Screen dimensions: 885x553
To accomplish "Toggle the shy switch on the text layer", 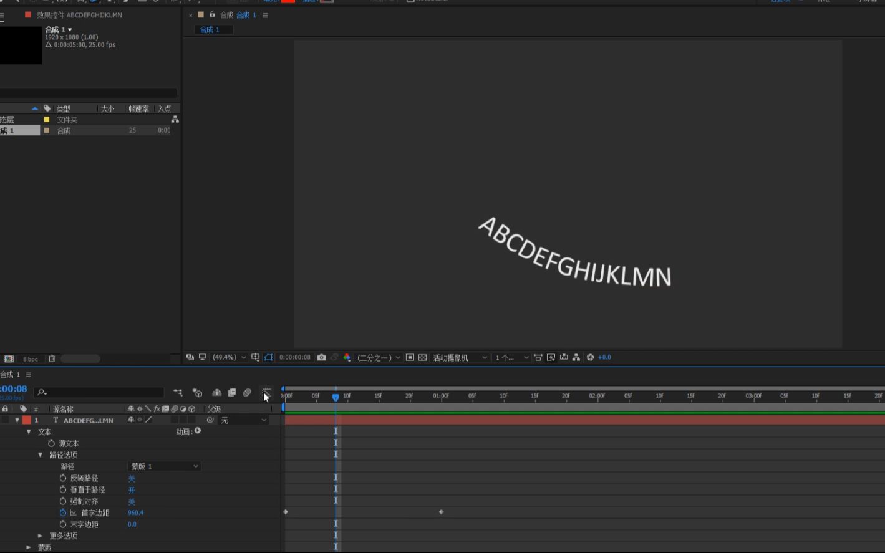I will pos(131,420).
